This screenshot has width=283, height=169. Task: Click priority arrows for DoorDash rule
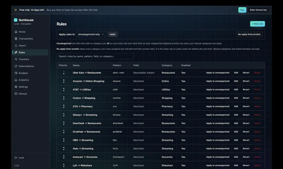coord(64,123)
